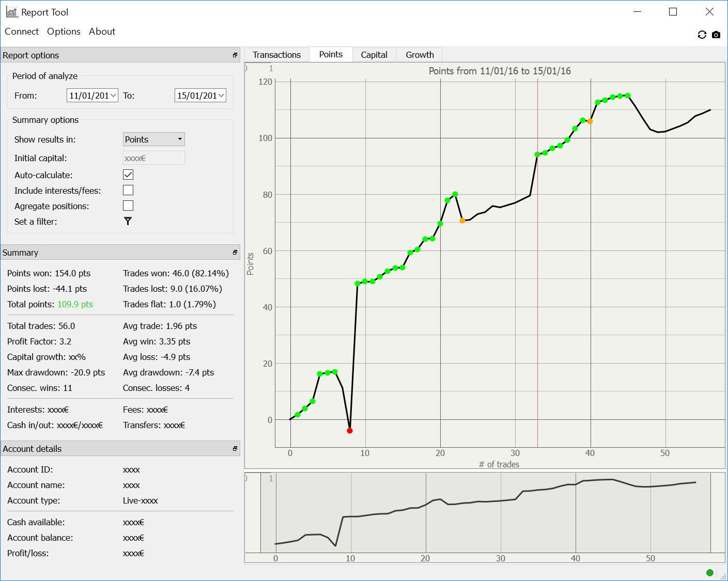The height and width of the screenshot is (581, 728).
Task: Open the filter funnel icon
Action: click(128, 221)
